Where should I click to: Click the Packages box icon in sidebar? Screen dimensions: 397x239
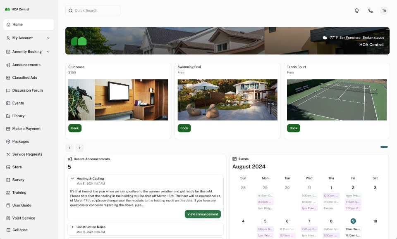[x=8, y=141]
